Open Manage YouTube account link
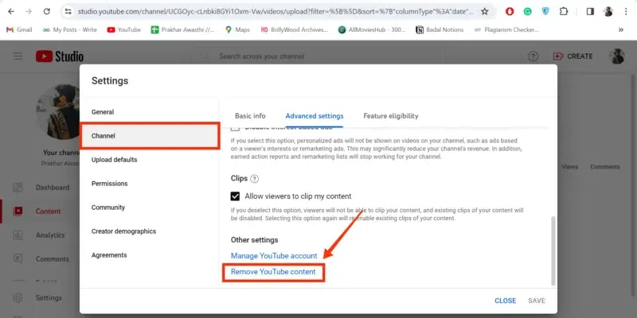The image size is (637, 318). click(x=274, y=256)
